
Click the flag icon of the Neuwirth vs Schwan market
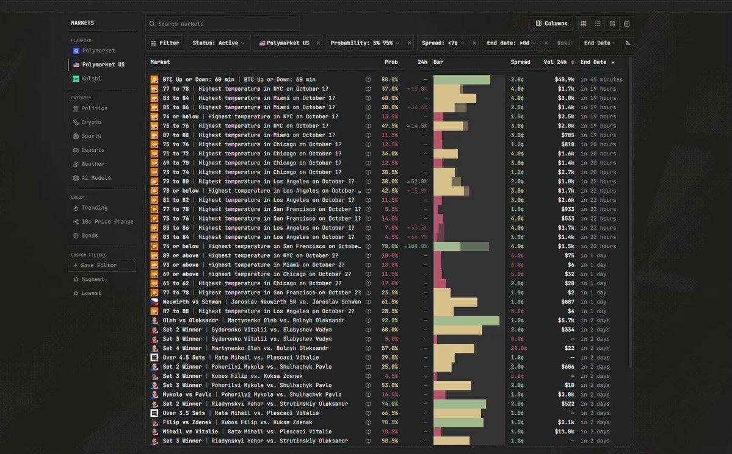pyautogui.click(x=154, y=302)
